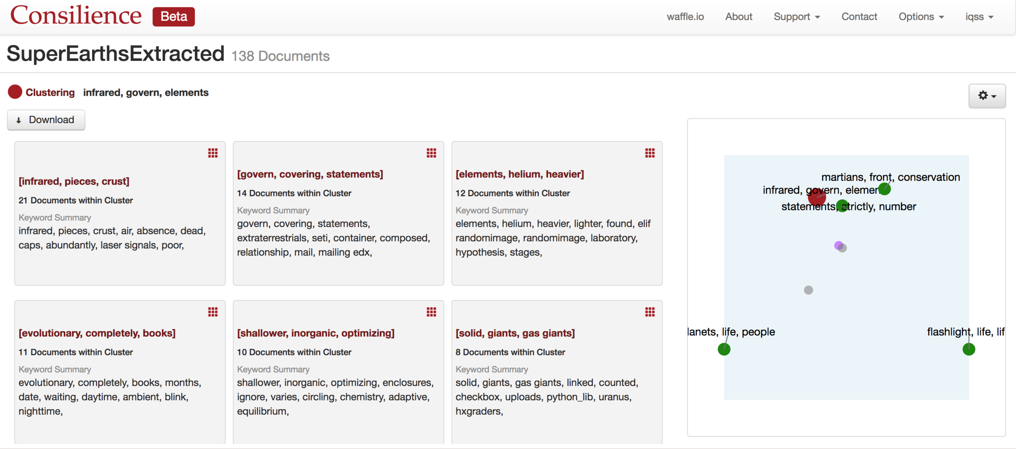Click grid icon on evolutionary, completely, books card
The image size is (1016, 449).
(x=213, y=312)
